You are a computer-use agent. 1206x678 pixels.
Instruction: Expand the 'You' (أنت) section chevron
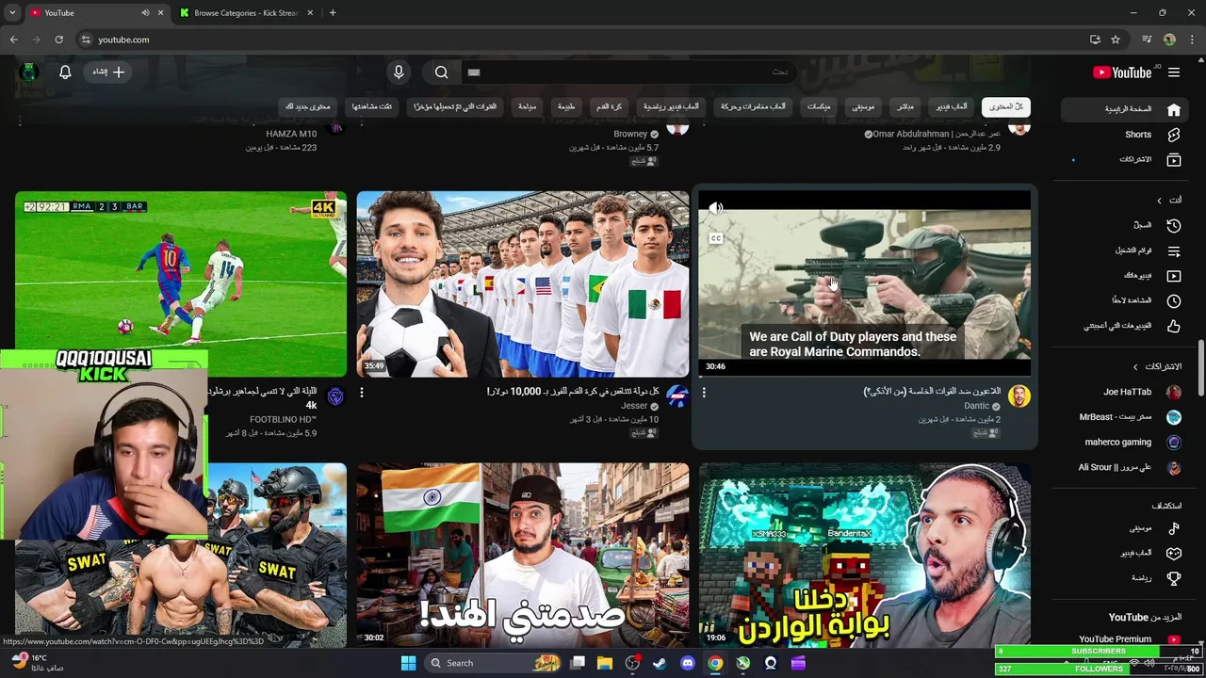pos(1159,201)
